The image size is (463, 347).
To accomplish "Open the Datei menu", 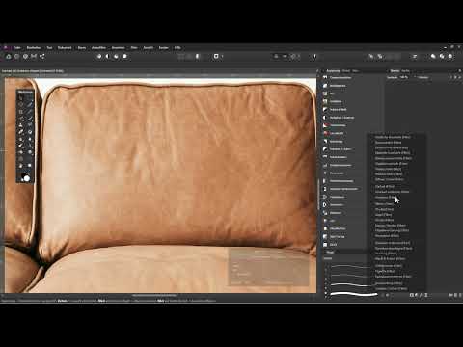I will [x=17, y=47].
